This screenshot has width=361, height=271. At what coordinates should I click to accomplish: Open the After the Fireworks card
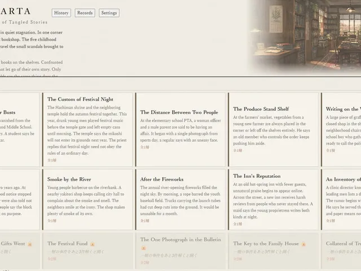(180, 199)
